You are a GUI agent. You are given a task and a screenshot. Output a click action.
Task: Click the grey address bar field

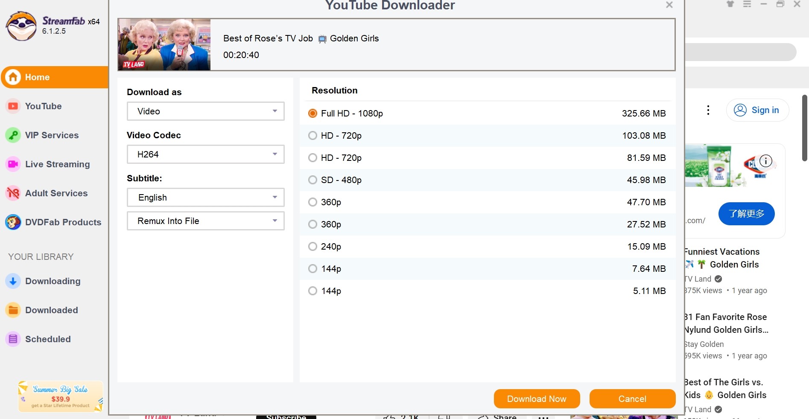(741, 52)
